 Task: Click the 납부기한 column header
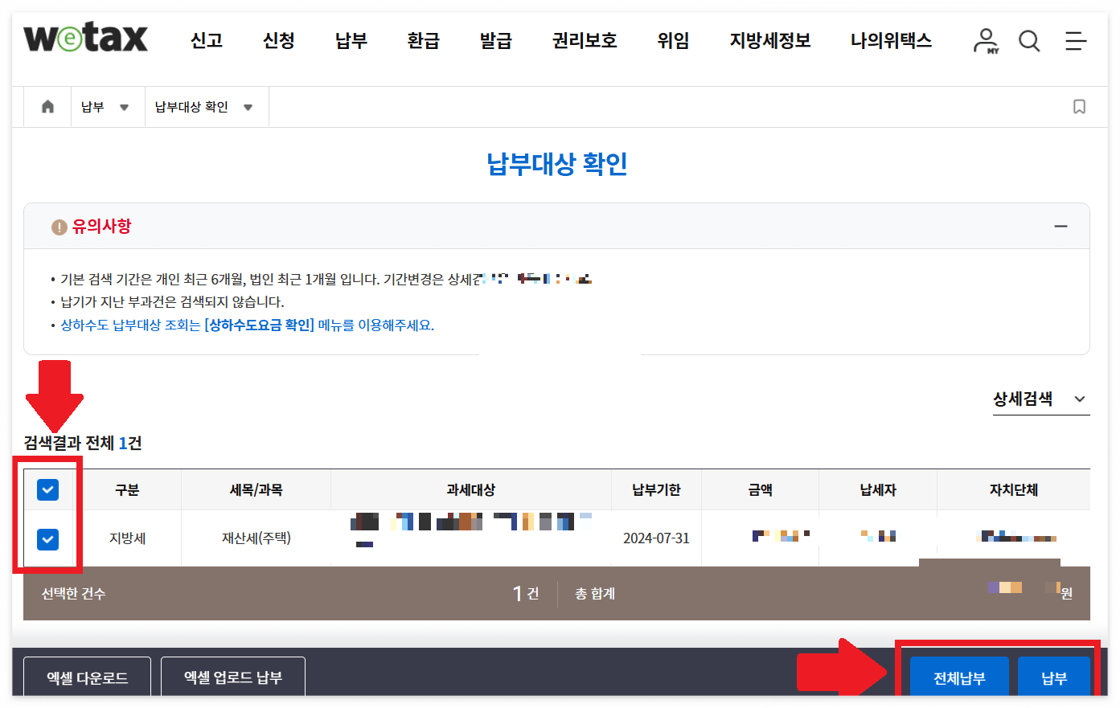tap(656, 489)
